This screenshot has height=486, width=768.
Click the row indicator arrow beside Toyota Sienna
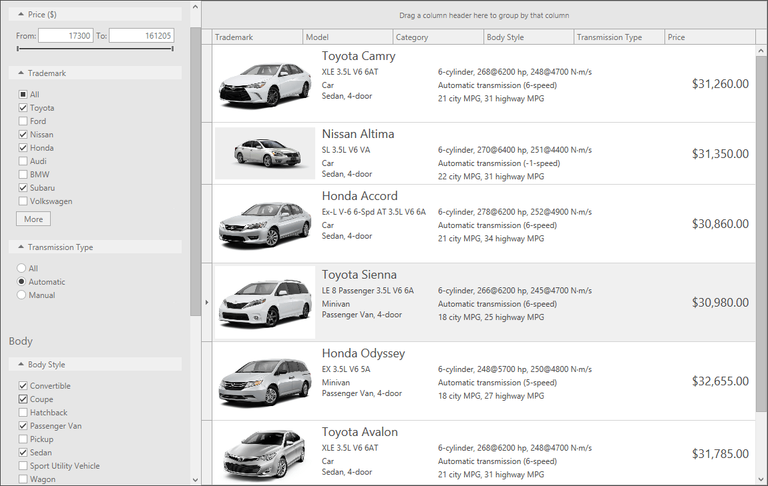coord(206,303)
